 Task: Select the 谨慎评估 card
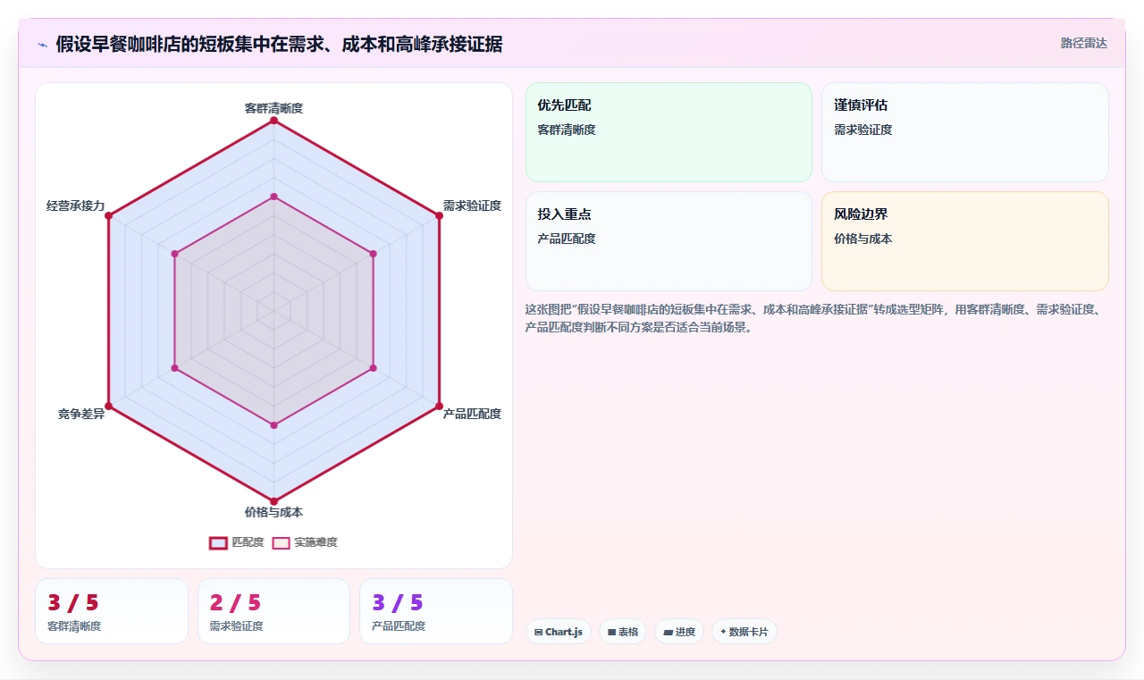pos(965,132)
